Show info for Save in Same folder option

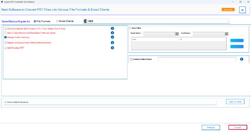coord(112,33)
